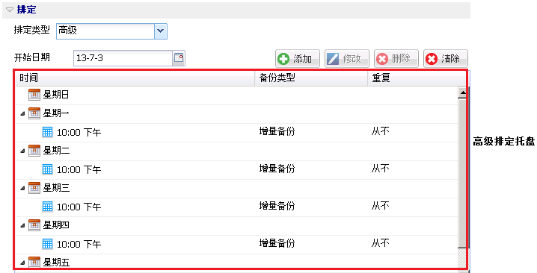Select 10:00 下午 under 星期三
Image resolution: width=537 pixels, height=273 pixels.
(x=79, y=207)
